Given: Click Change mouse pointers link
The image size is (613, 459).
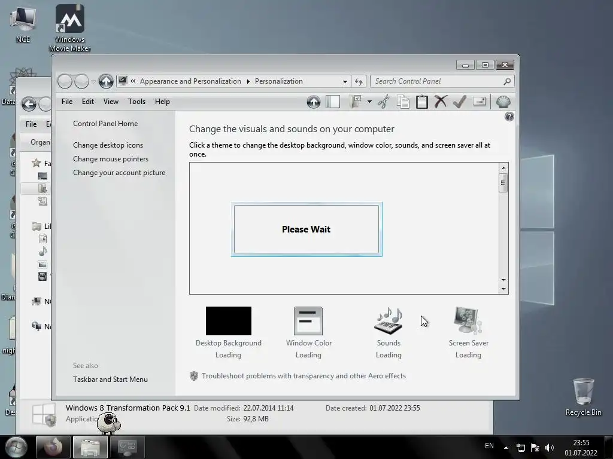Looking at the screenshot, I should click(111, 159).
